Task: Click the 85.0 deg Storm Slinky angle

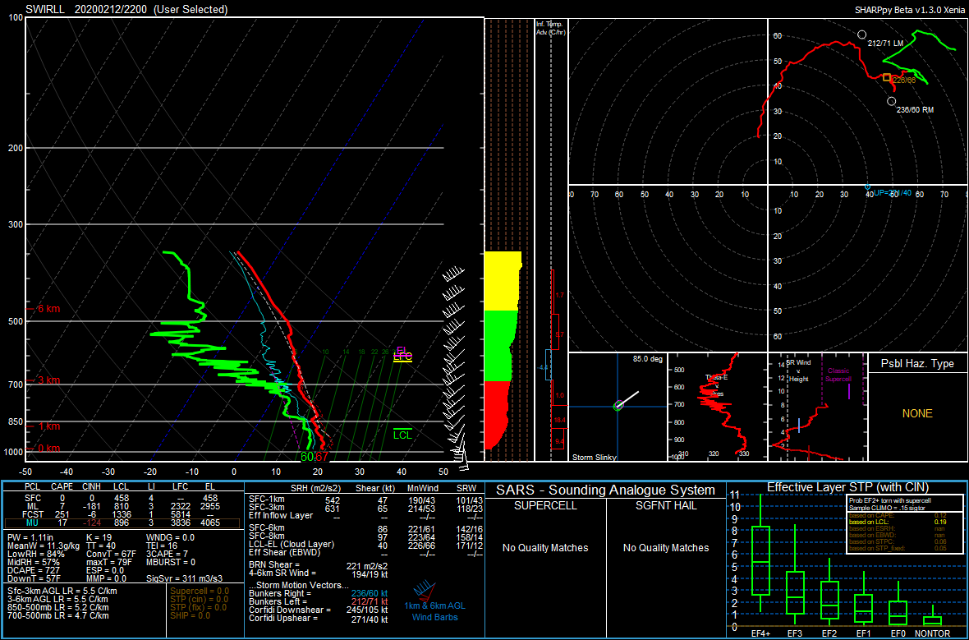Action: [647, 359]
